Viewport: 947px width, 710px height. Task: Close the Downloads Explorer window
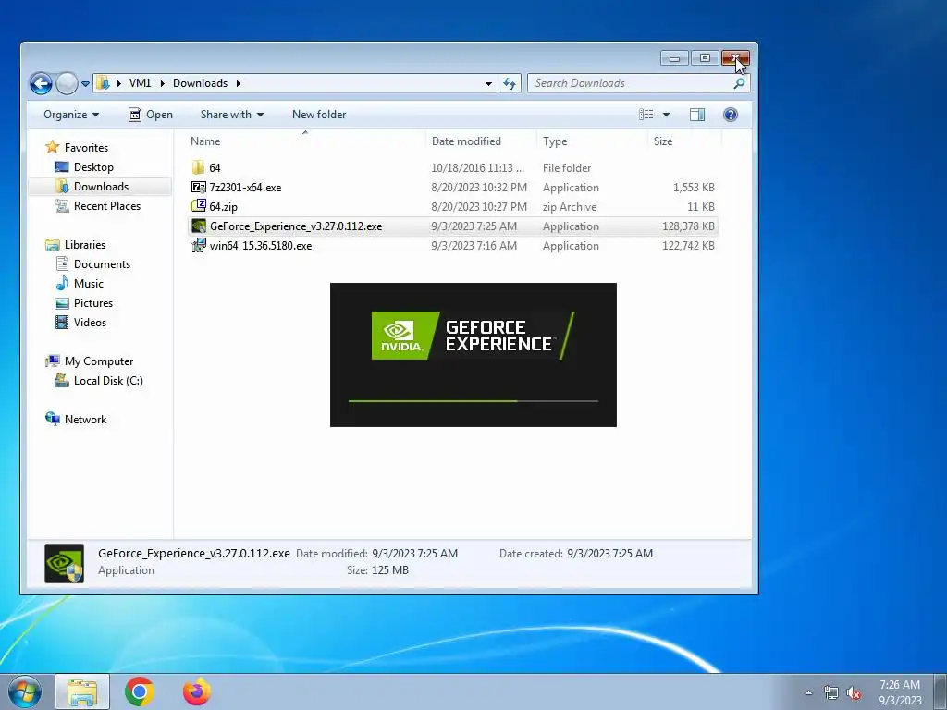(735, 58)
